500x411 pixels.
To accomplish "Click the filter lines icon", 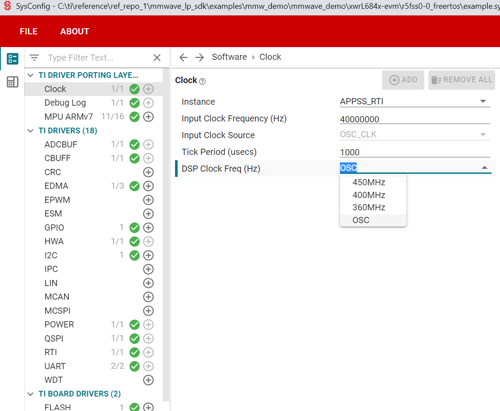I will click(34, 58).
